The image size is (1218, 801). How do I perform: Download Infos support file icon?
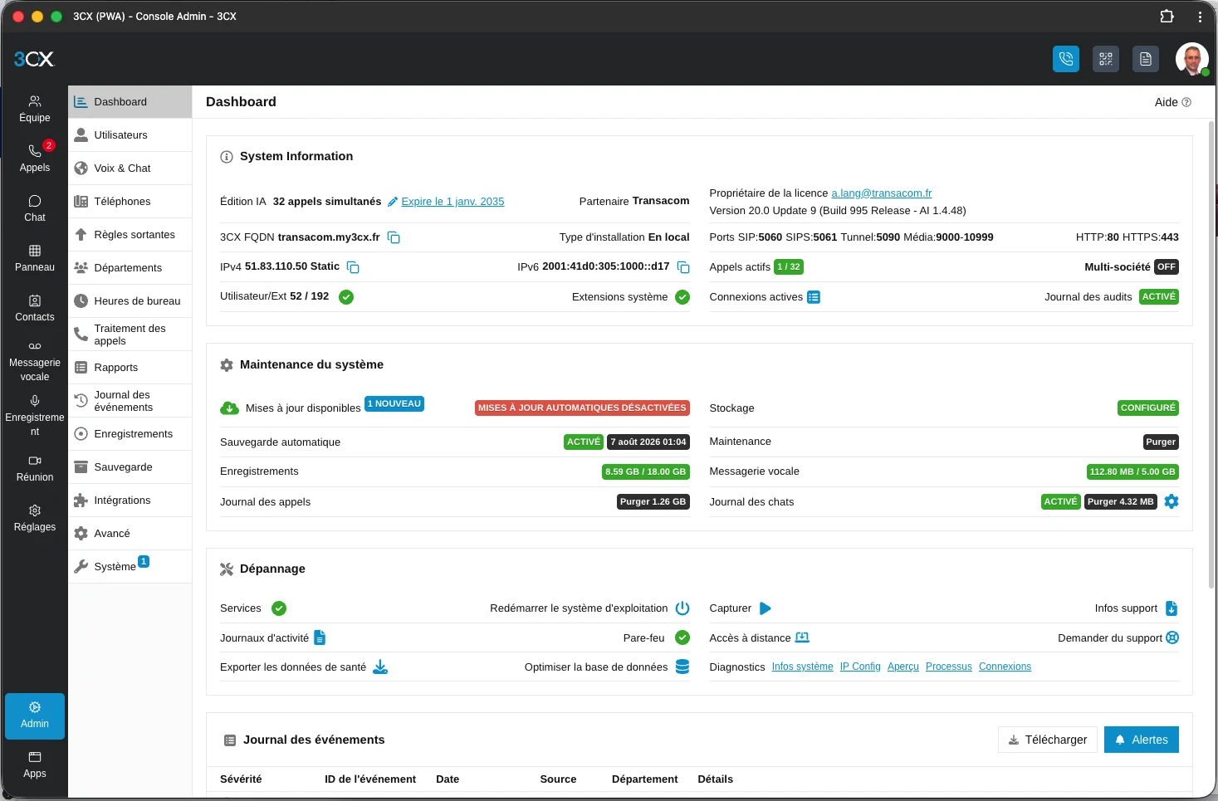(1172, 608)
